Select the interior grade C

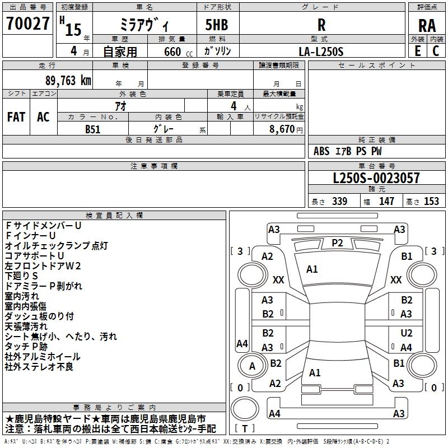[436, 51]
